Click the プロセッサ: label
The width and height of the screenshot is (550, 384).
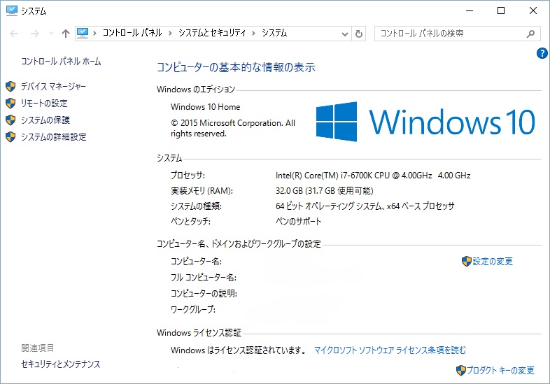[188, 176]
